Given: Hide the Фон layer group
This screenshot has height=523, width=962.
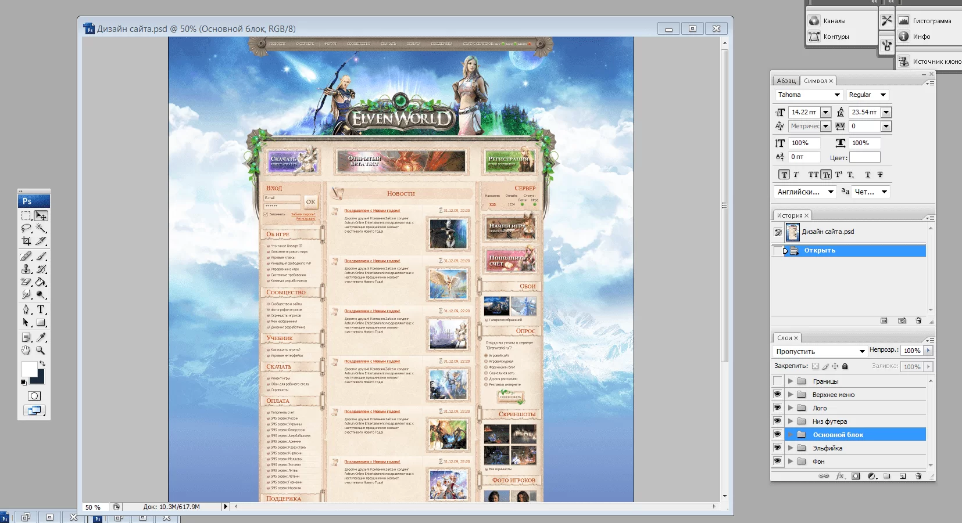Looking at the screenshot, I should 777,461.
